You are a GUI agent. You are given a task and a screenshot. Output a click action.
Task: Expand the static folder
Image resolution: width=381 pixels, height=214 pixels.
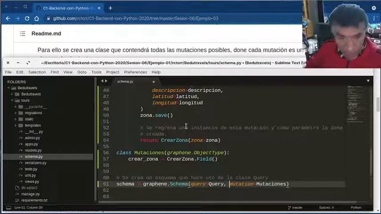15,119
